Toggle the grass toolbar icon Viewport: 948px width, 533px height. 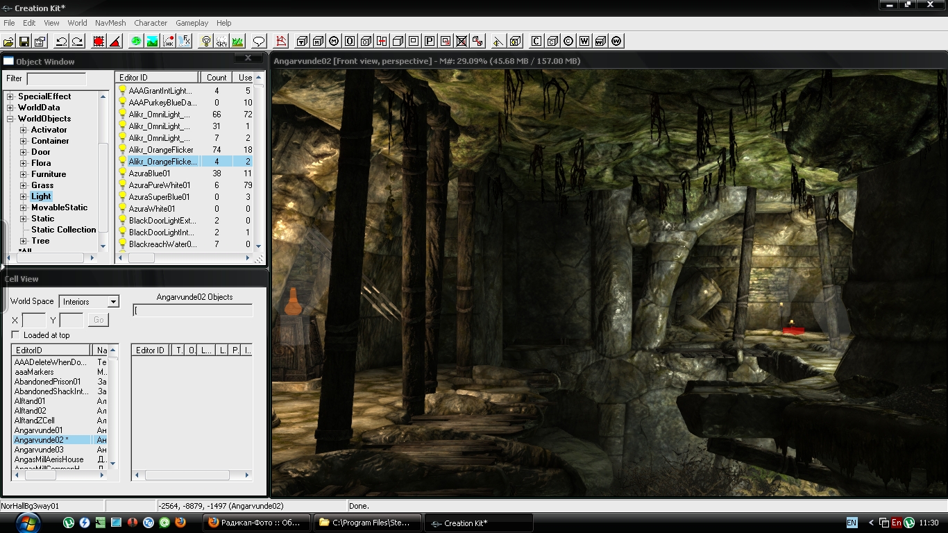click(237, 41)
